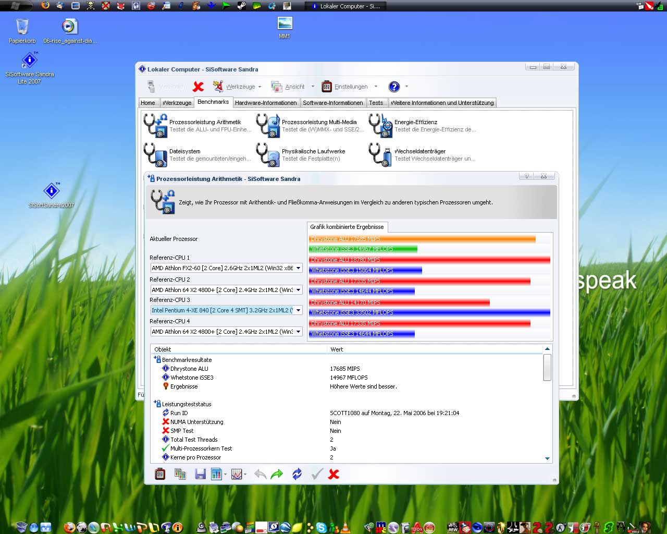Click the line graph view icon
This screenshot has height=534, width=667.
(x=237, y=474)
